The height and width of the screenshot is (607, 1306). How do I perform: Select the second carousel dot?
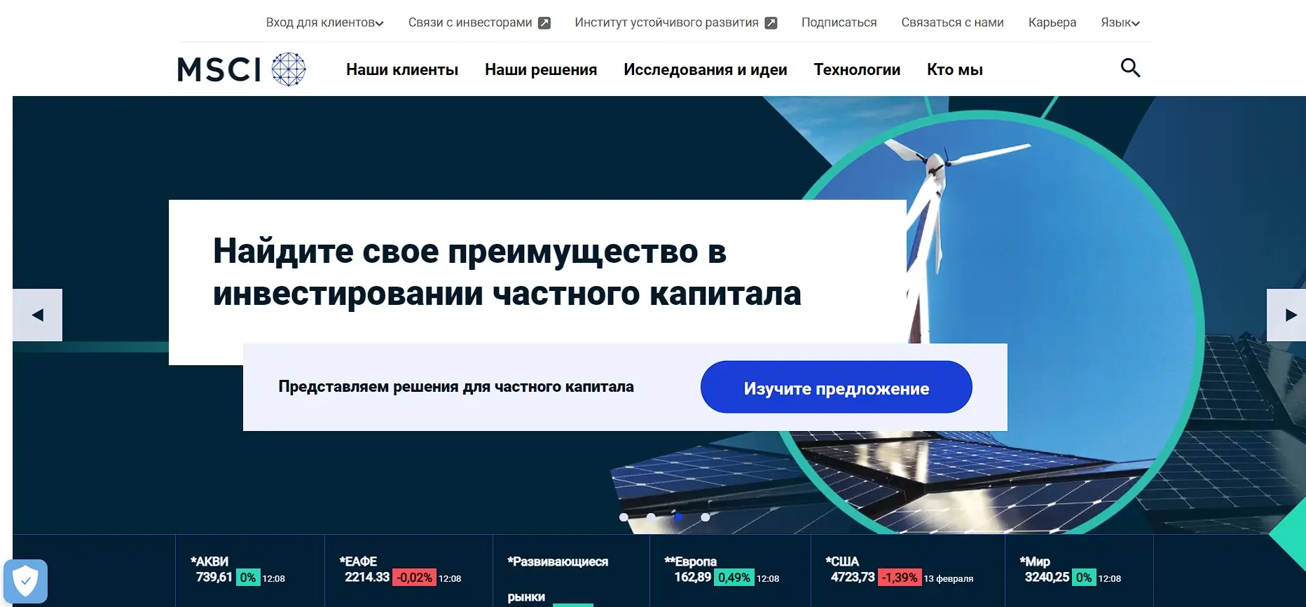point(651,517)
